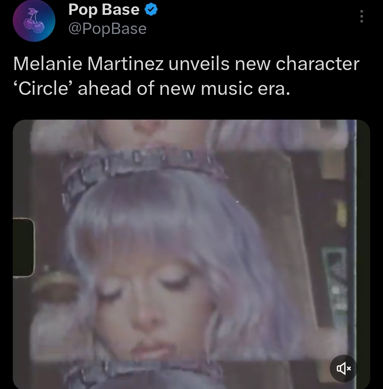Toggle sound on the muted video
Viewport: 383px width, 389px height.
coord(344,368)
